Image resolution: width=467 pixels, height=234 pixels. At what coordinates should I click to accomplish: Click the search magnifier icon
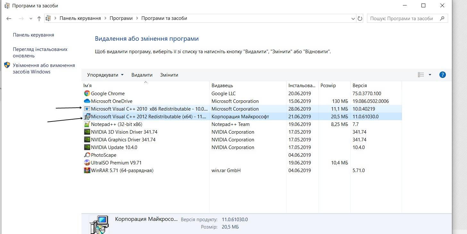click(442, 19)
